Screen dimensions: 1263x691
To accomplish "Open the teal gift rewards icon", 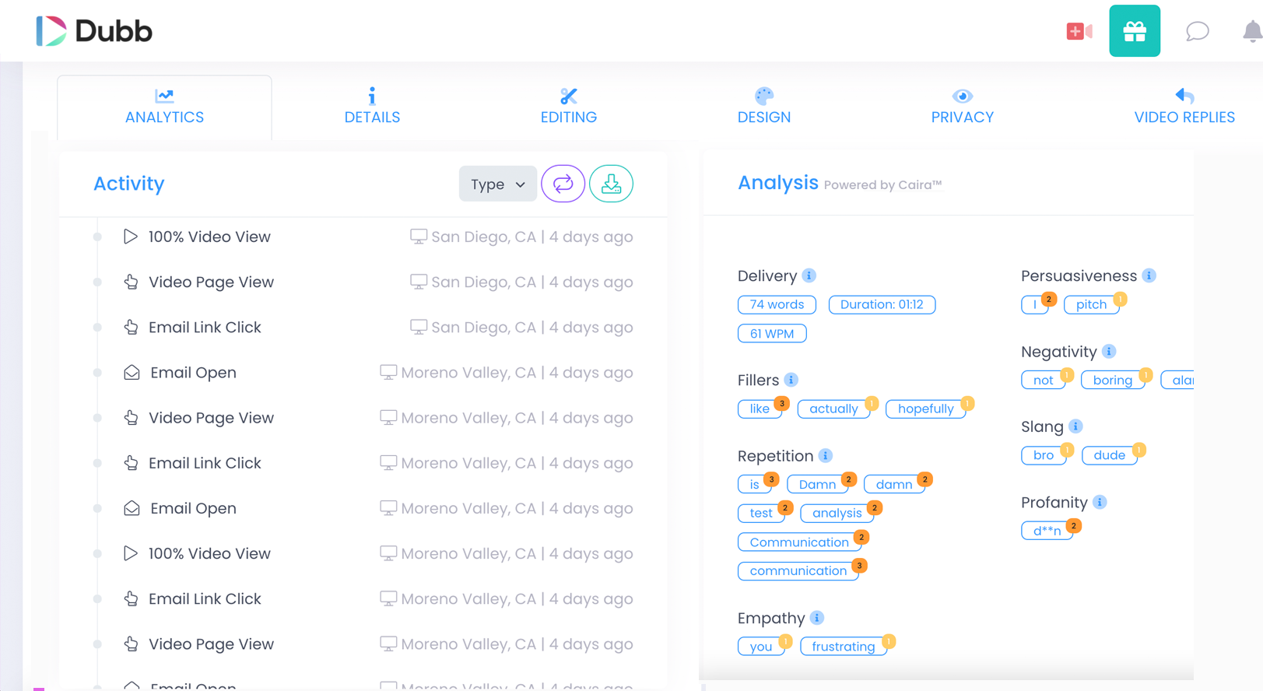I will tap(1135, 30).
